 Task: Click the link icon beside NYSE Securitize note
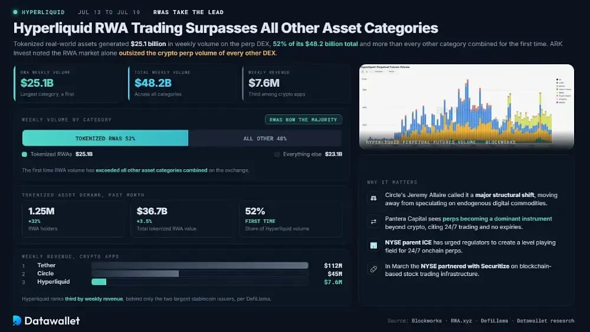[373, 269]
